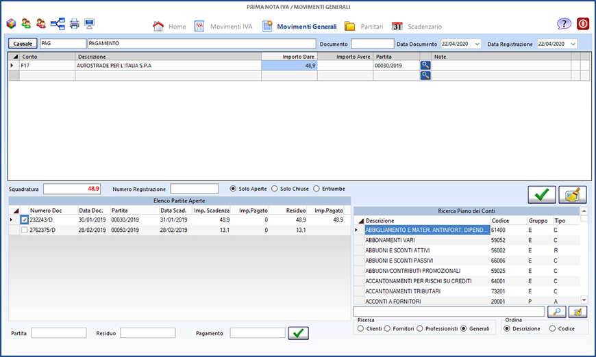Confirm entry with large green checkmark button
The image size is (596, 357).
[x=541, y=195]
